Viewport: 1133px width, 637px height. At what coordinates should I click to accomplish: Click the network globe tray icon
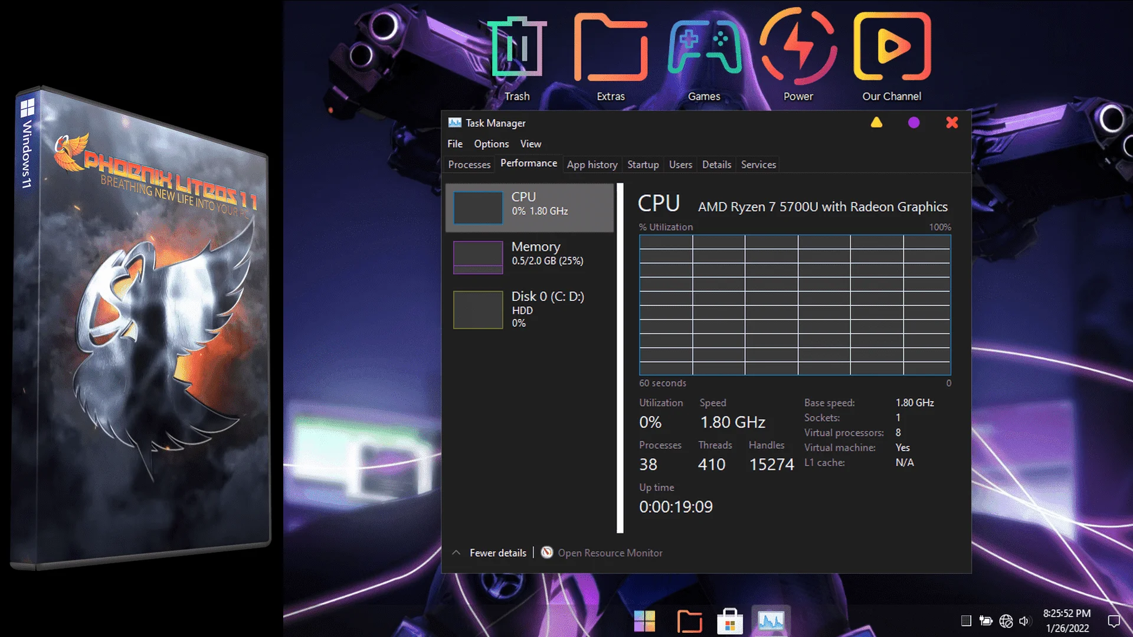point(1006,621)
